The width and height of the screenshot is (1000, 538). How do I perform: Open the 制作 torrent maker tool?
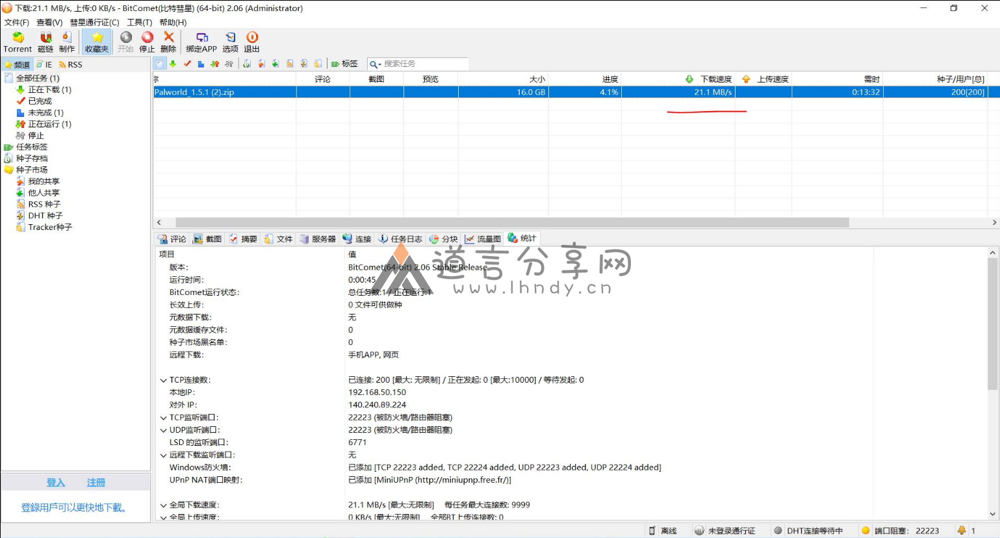click(x=67, y=42)
